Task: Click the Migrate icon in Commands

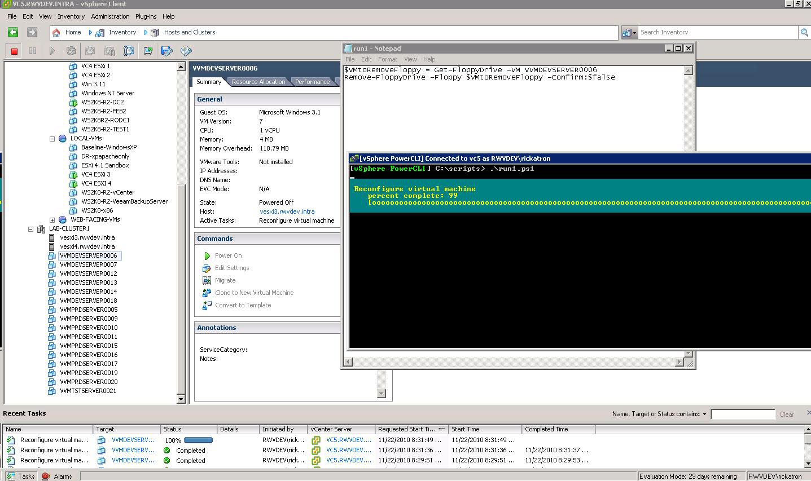Action: [x=207, y=280]
